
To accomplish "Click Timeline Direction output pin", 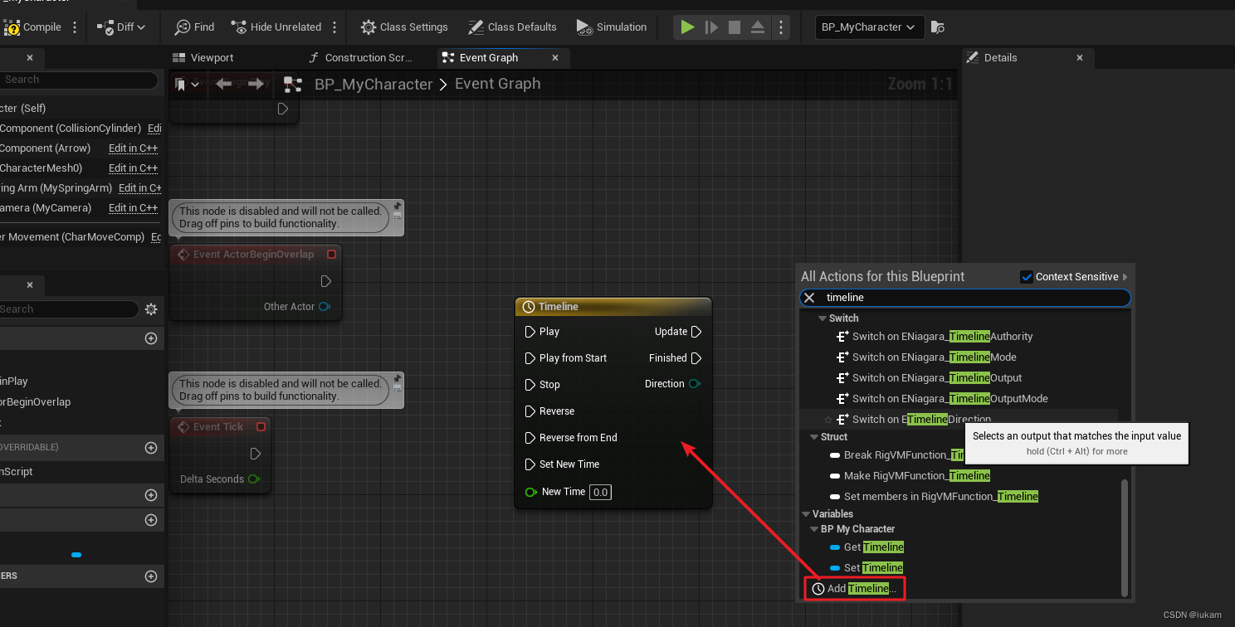I will point(695,384).
